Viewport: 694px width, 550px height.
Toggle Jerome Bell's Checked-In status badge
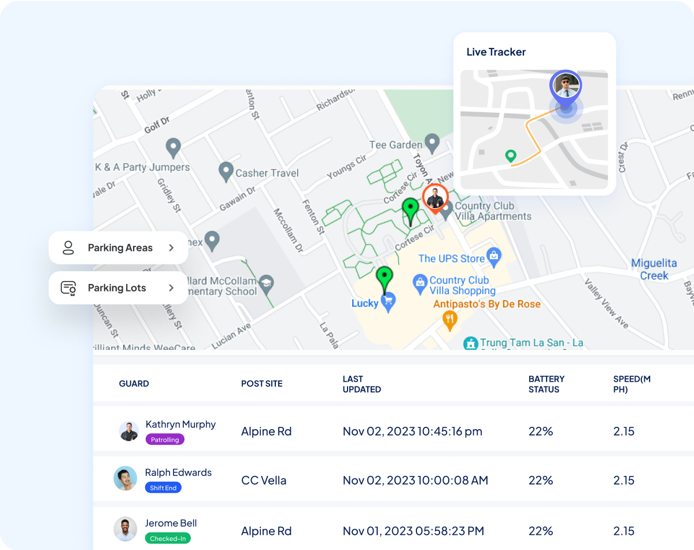168,538
